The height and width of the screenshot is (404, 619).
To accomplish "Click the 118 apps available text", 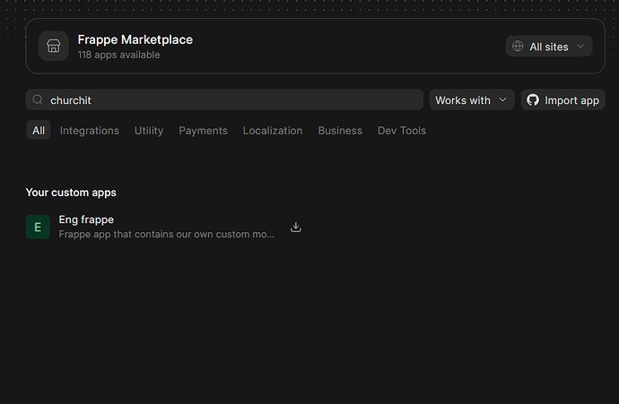I will (x=118, y=55).
